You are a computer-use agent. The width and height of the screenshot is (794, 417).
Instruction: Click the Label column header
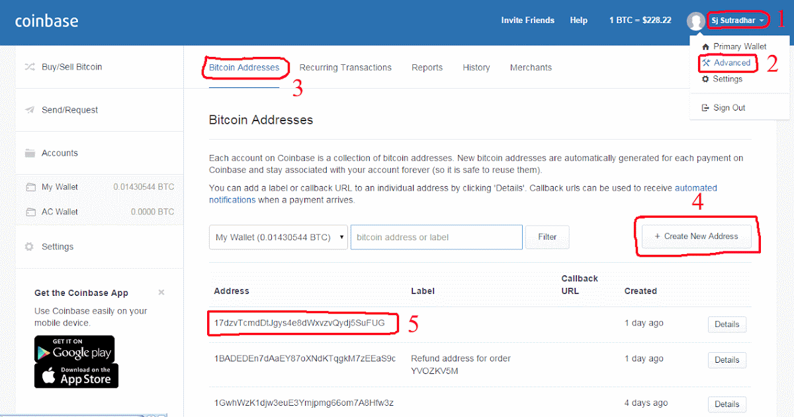click(423, 291)
